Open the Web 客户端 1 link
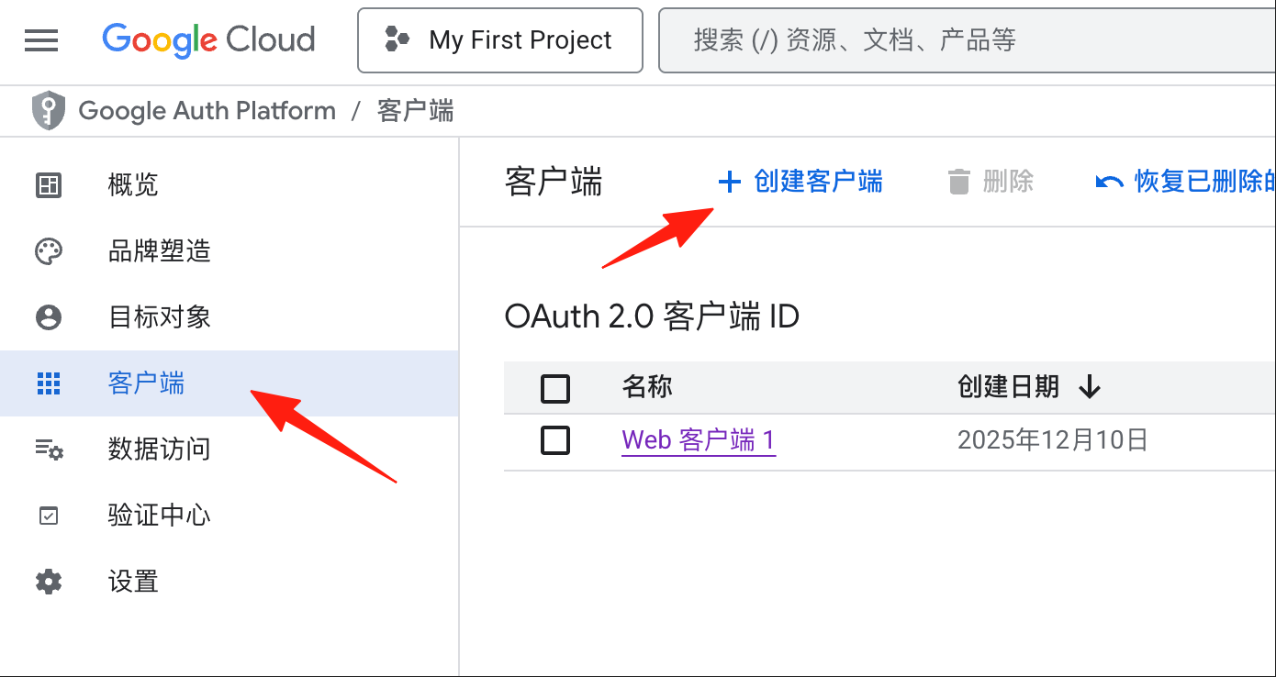 pyautogui.click(x=699, y=441)
